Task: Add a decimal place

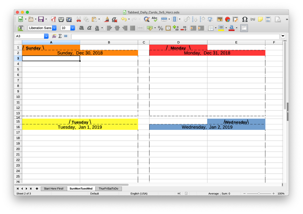Action: coord(176,28)
